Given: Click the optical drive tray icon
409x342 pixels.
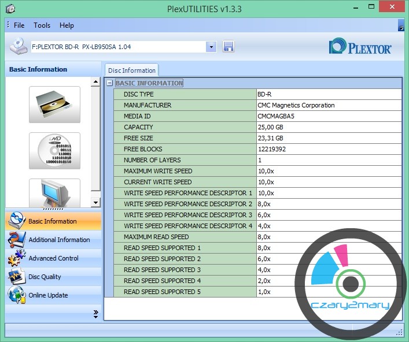Looking at the screenshot, I should (54, 105).
